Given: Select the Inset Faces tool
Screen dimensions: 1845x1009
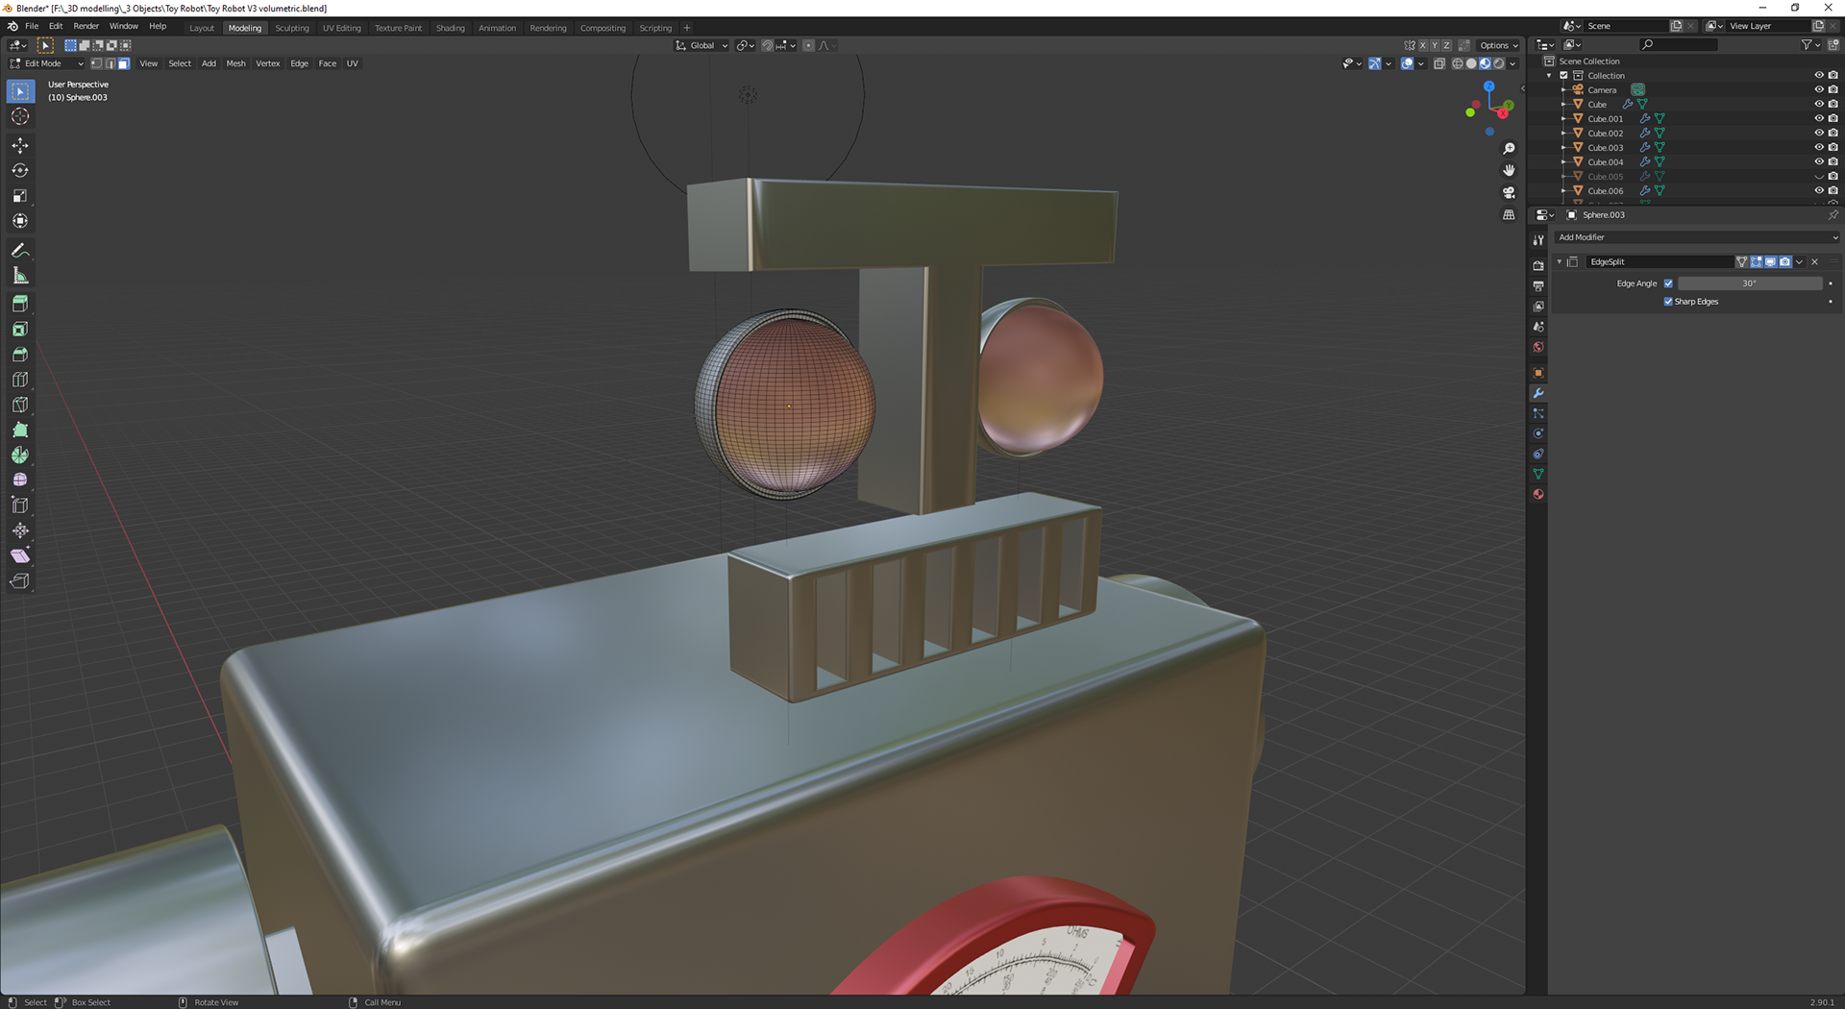Looking at the screenshot, I should [20, 330].
